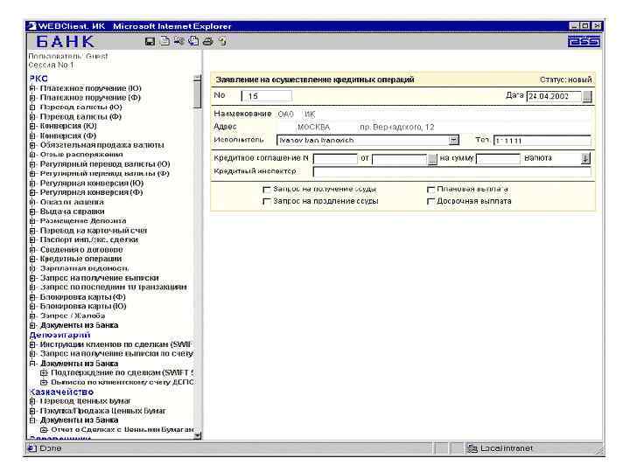Click the Internet Explorer page icon beside Done
The image size is (630, 472).
(x=31, y=448)
